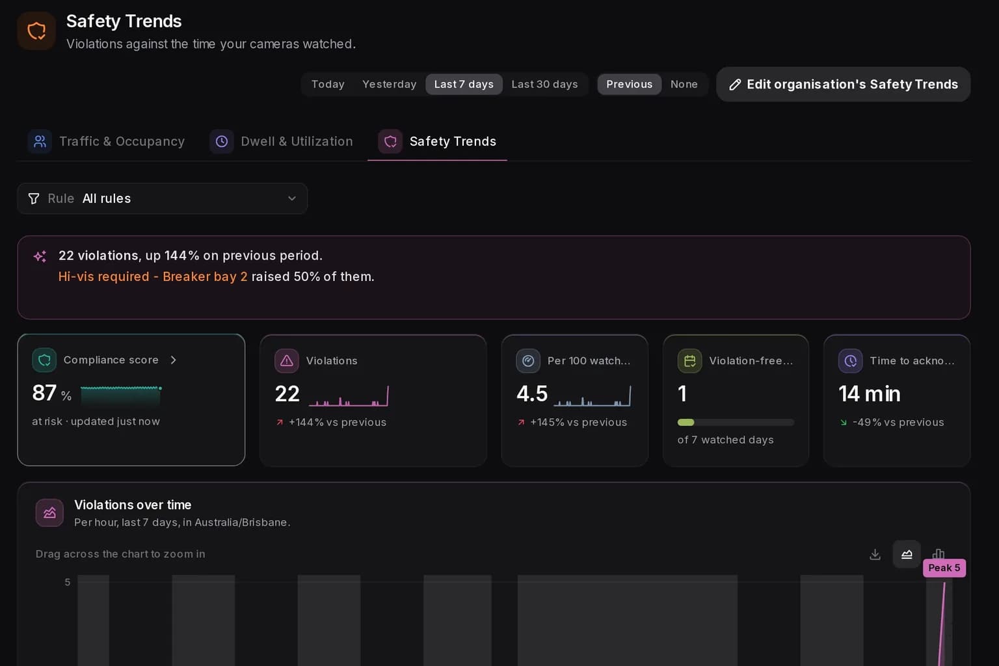Click the shield icon on the Compliance score card

click(44, 360)
